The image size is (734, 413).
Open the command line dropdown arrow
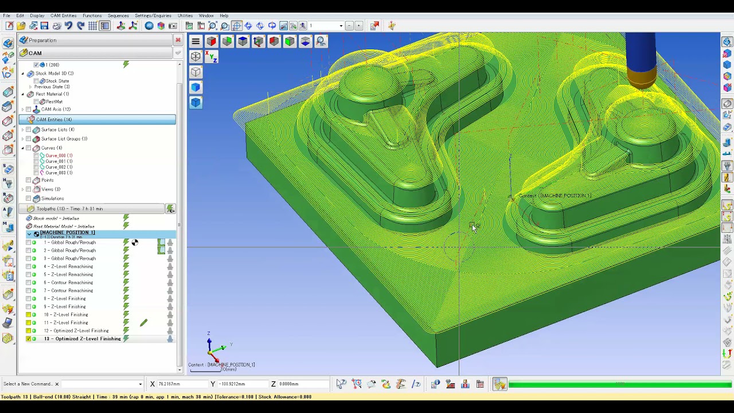(140, 384)
